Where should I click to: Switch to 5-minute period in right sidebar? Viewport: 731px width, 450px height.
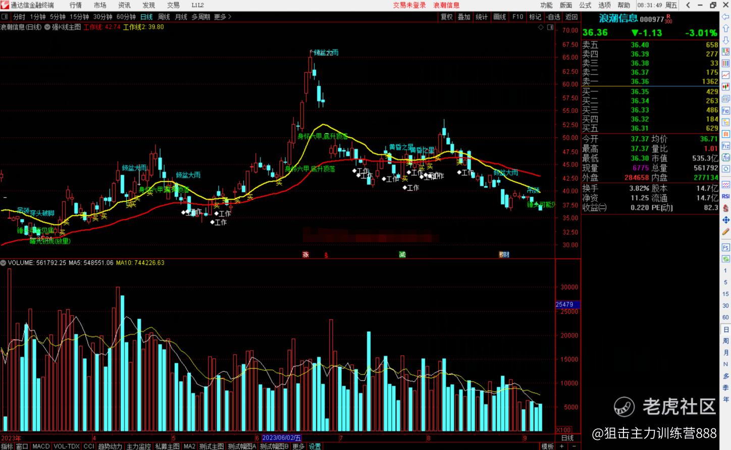pos(726,283)
